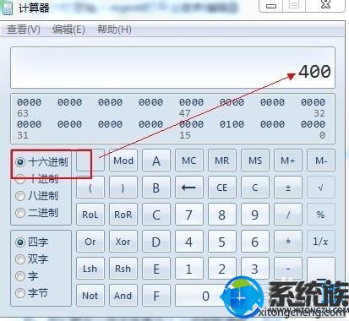Click the number 4 key
349x321 pixels.
click(189, 242)
